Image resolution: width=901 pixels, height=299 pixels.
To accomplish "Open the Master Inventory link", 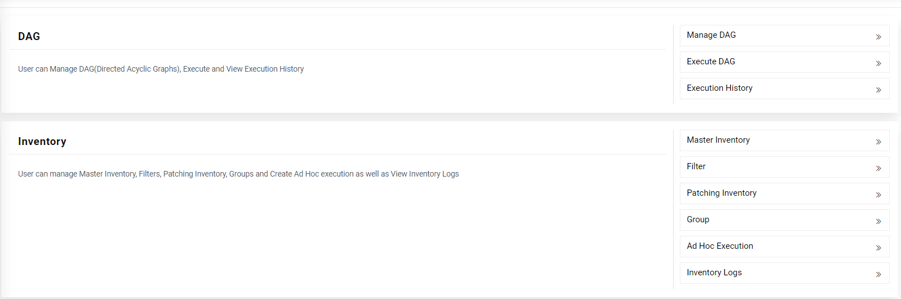I will point(718,140).
